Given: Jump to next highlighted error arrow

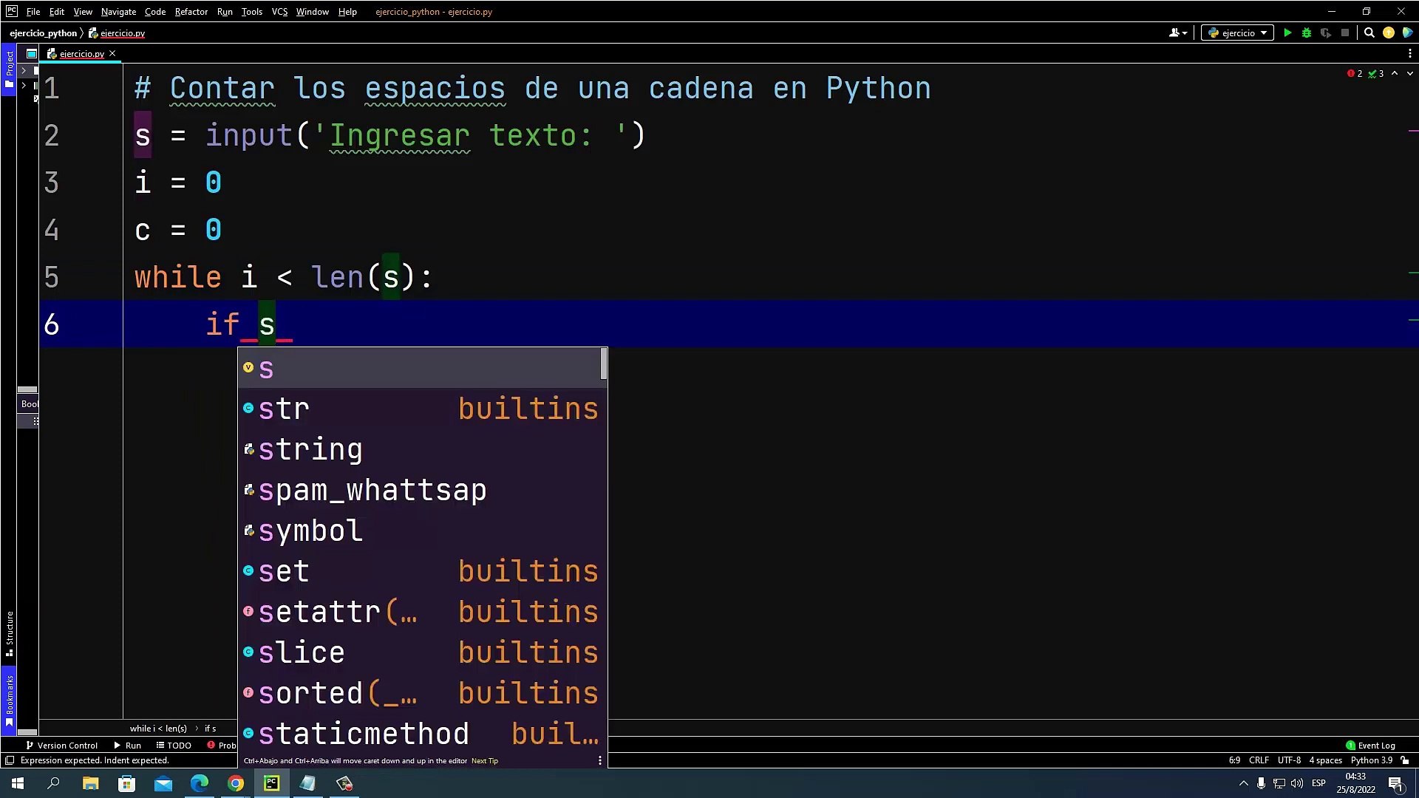Looking at the screenshot, I should [1410, 73].
